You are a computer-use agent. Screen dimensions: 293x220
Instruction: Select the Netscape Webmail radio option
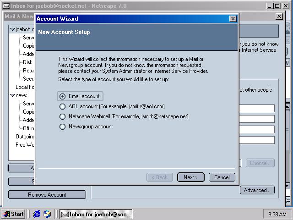[x=62, y=116]
